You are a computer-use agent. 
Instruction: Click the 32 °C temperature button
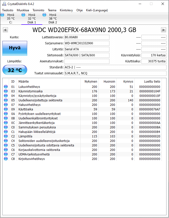pos(15,70)
